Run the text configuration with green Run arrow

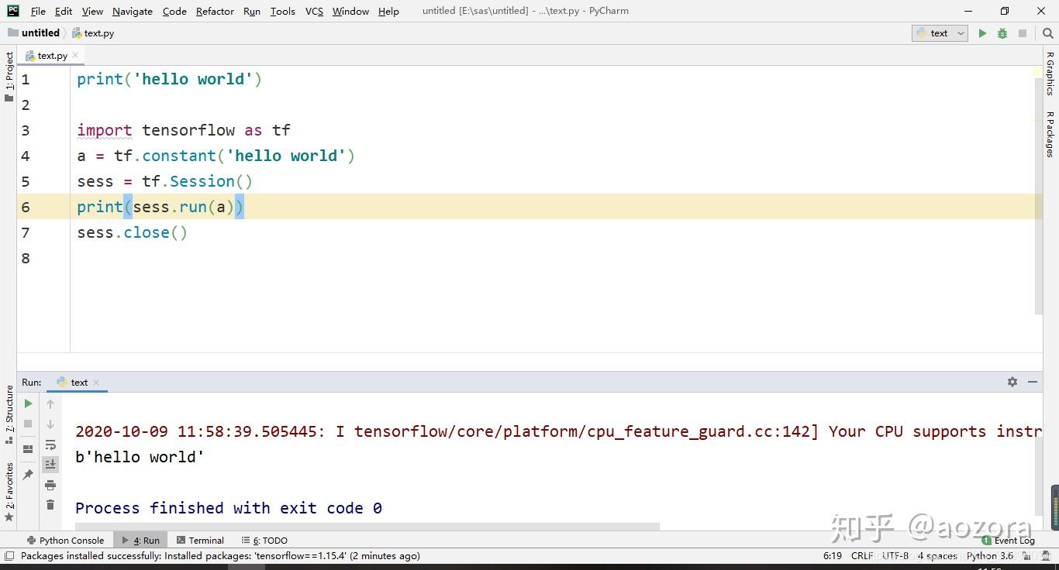[982, 33]
